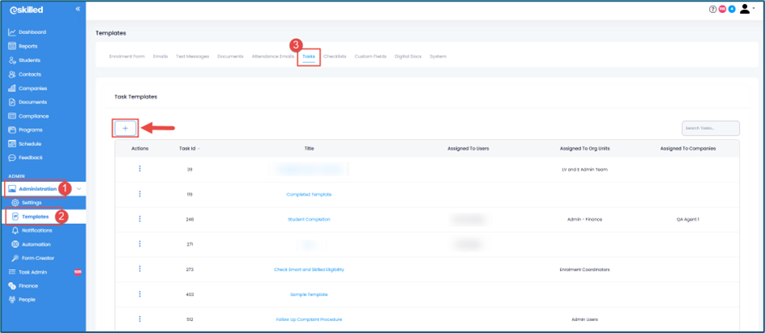Expand the user profile dropdown
This screenshot has width=765, height=333.
point(748,10)
